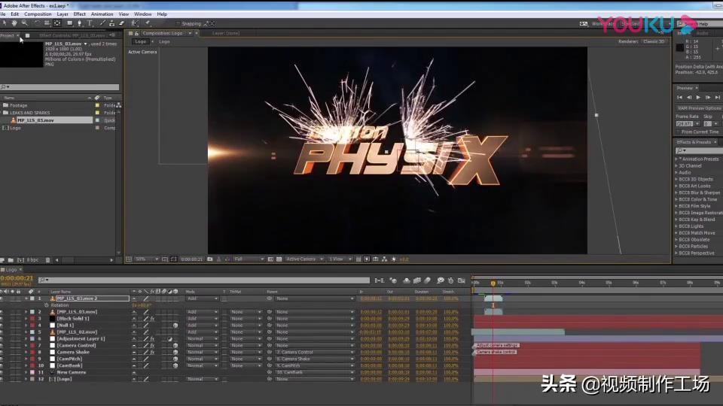This screenshot has height=406, width=723.
Task: Open the Window menu
Action: coord(142,14)
